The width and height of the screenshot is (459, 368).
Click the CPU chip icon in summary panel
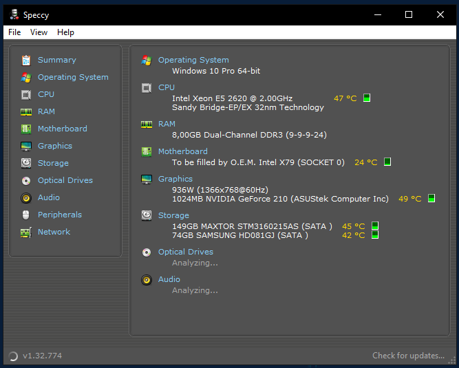pos(147,88)
